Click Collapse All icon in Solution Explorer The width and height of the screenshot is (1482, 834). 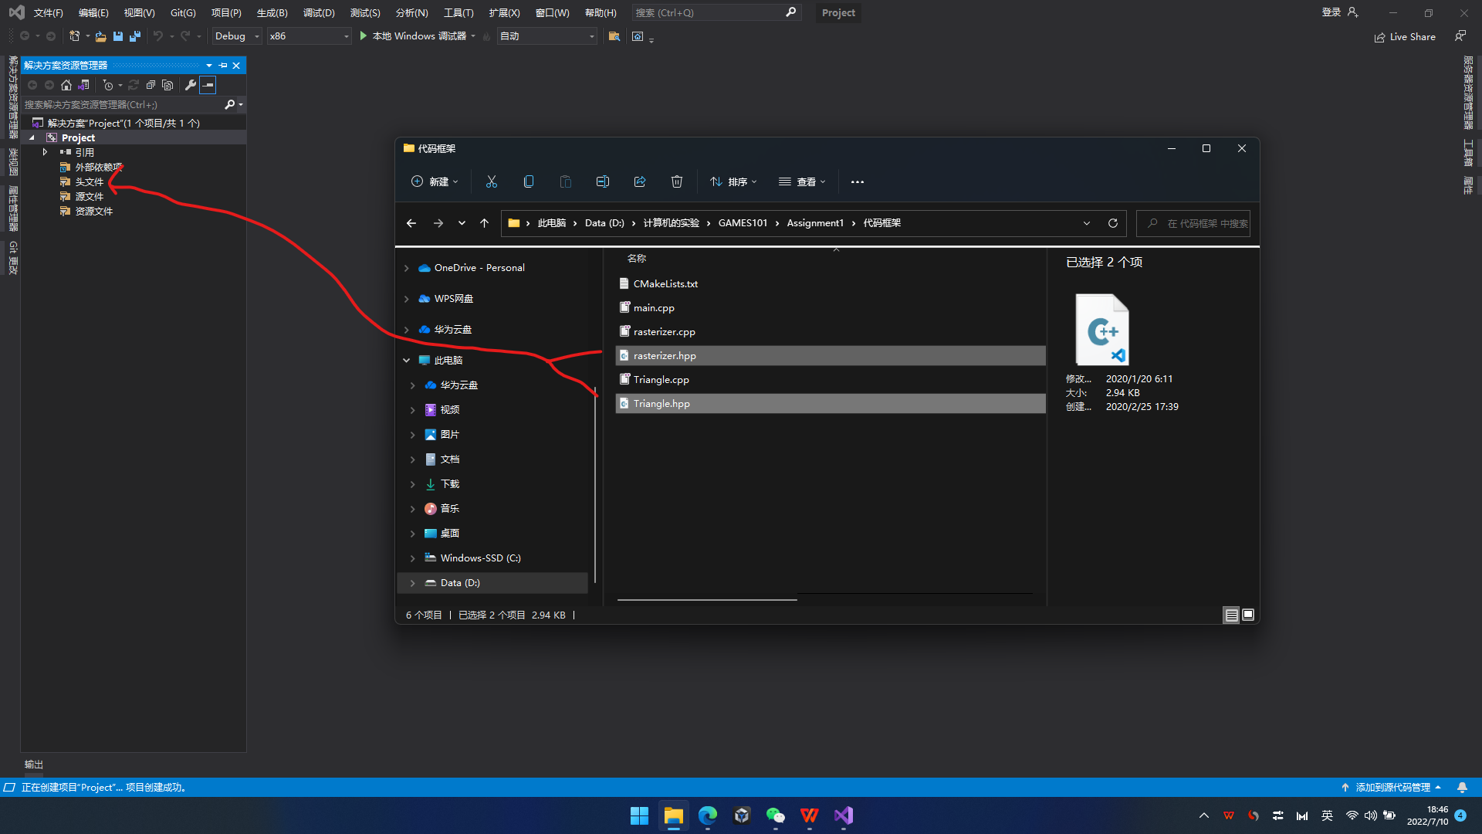pyautogui.click(x=151, y=85)
